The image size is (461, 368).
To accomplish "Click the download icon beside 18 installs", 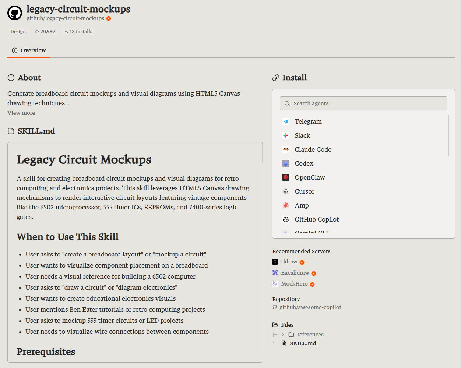I will pos(66,32).
